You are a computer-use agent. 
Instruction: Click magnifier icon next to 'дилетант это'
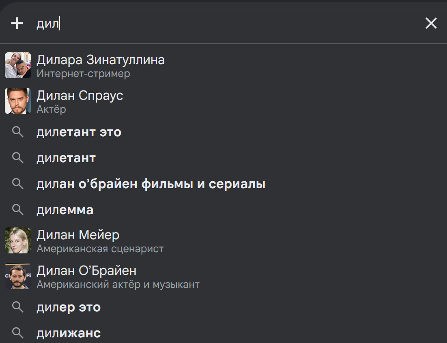tap(18, 132)
